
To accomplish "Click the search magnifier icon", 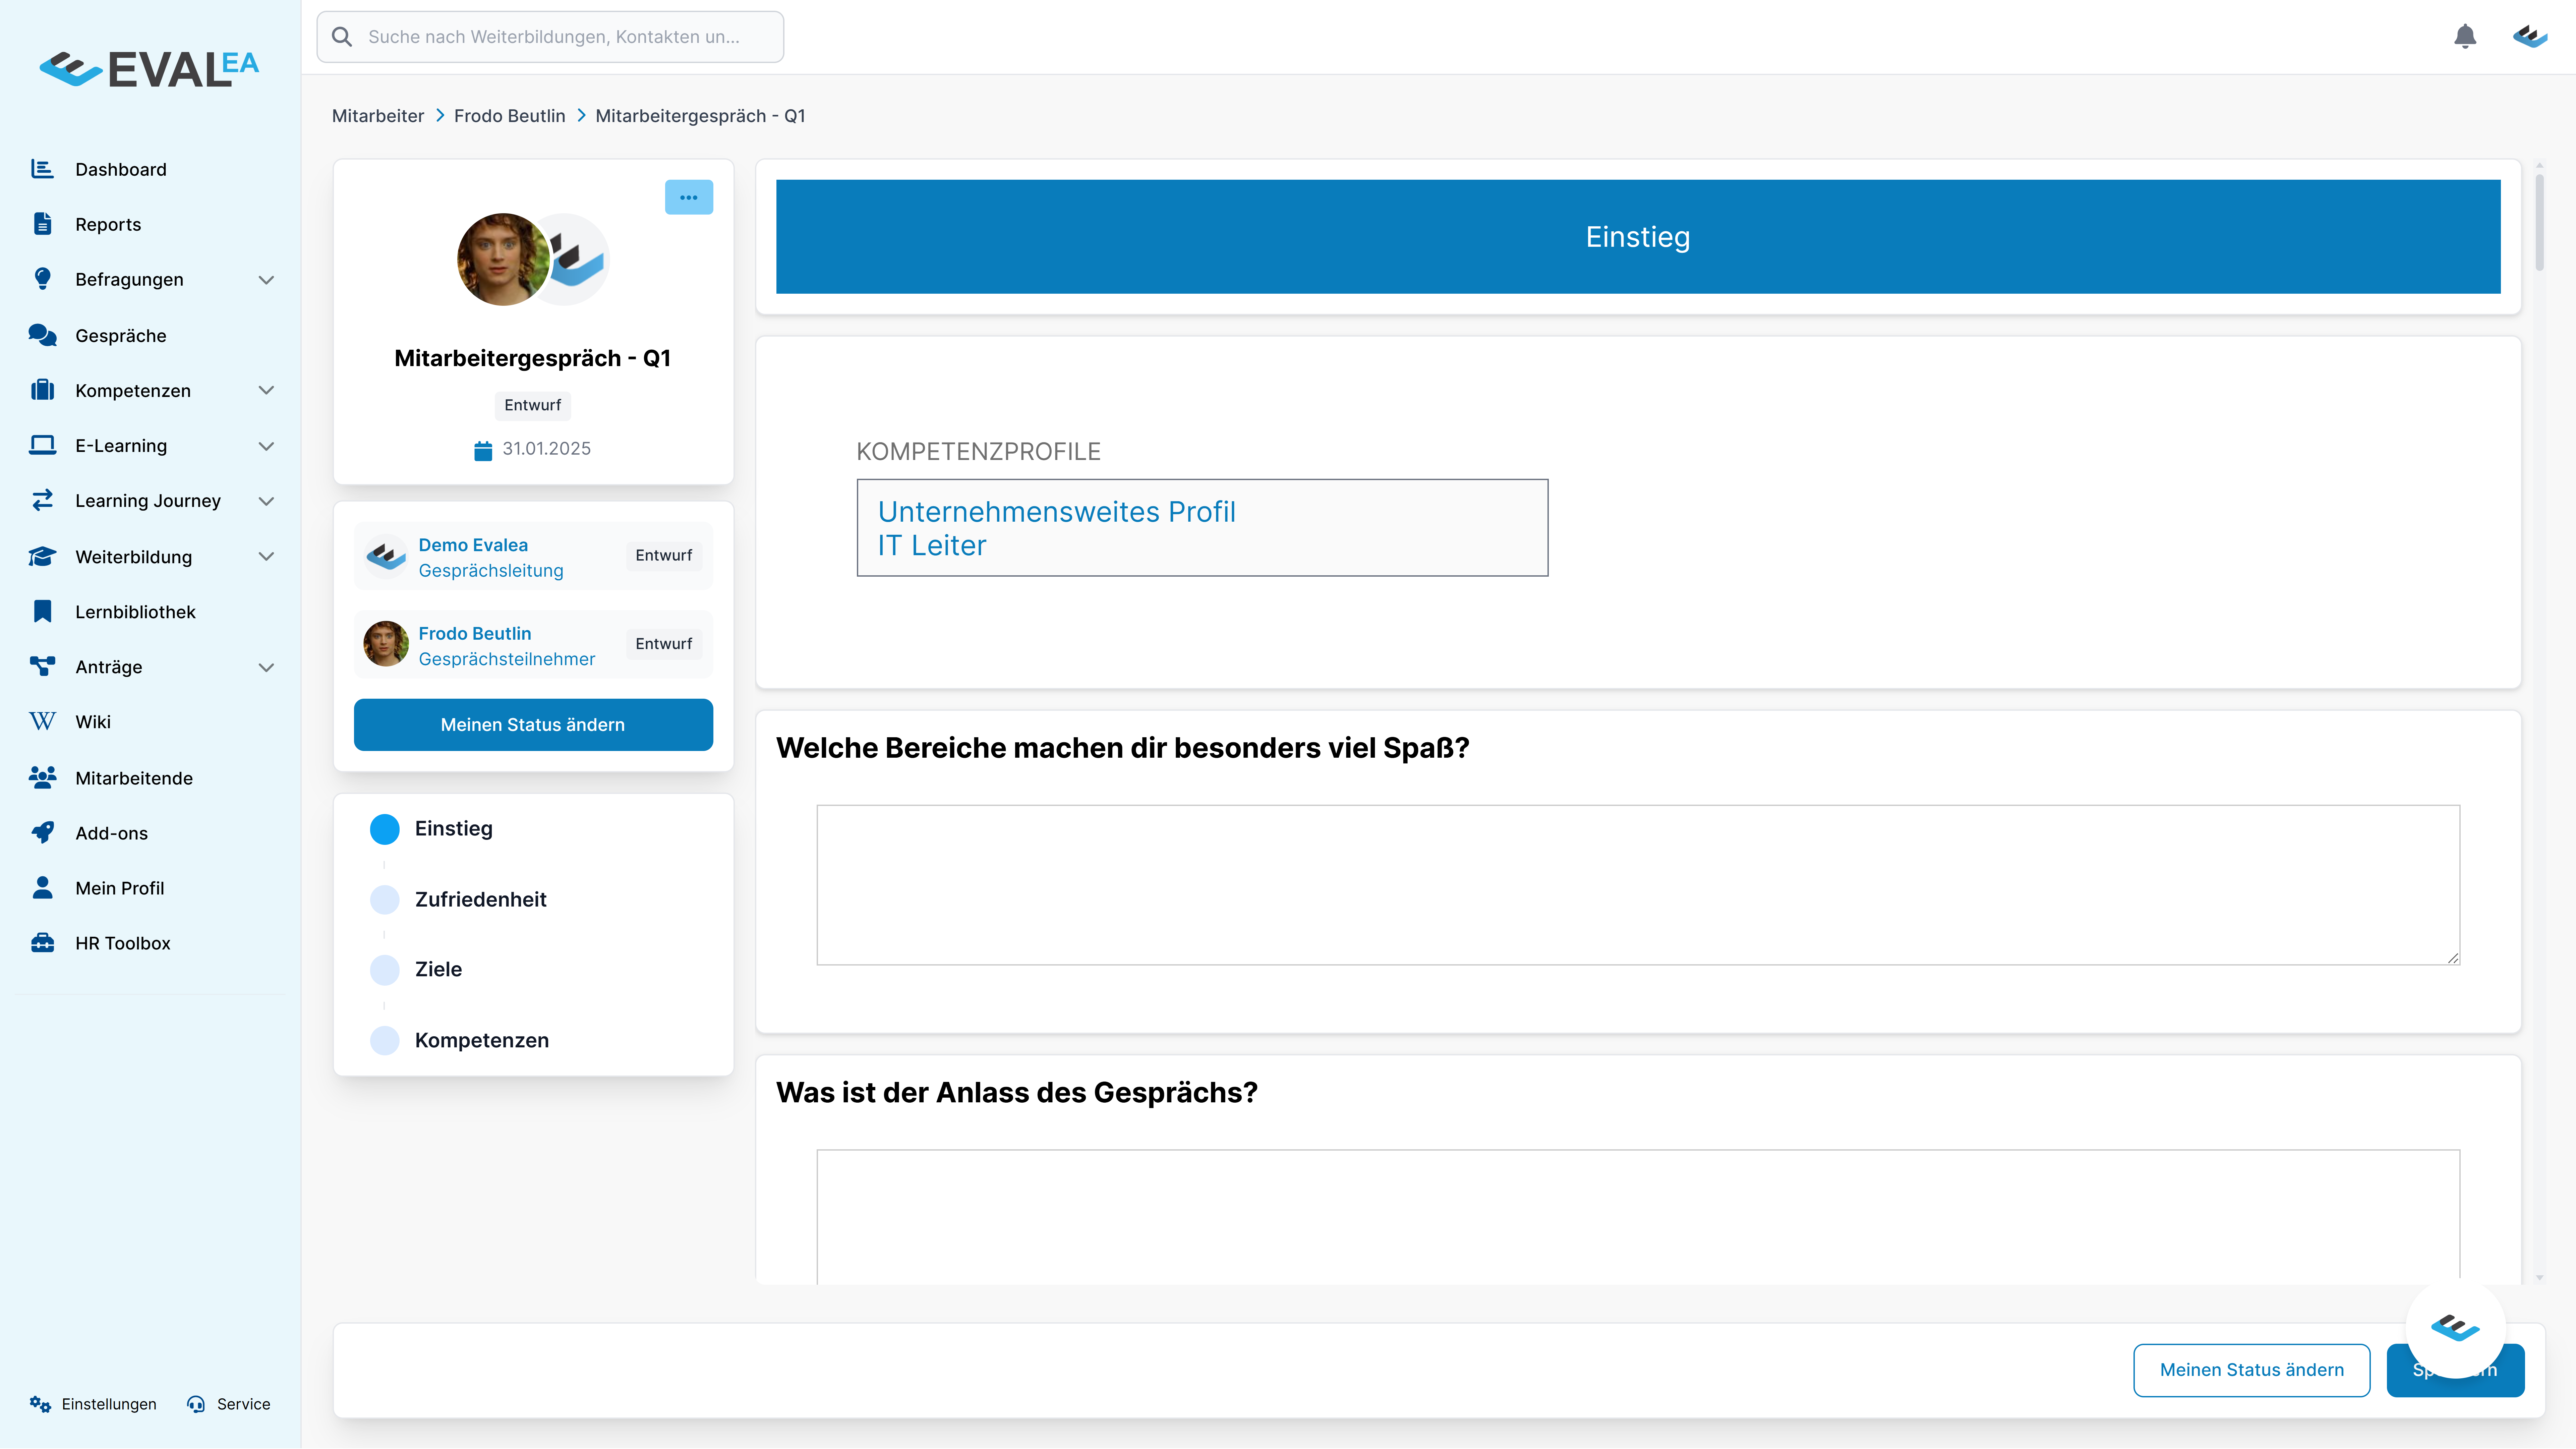I will tap(342, 37).
